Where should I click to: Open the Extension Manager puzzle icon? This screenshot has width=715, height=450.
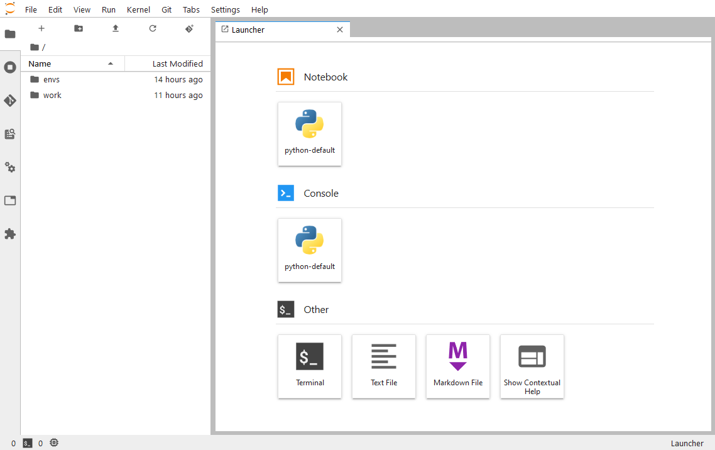coord(10,234)
